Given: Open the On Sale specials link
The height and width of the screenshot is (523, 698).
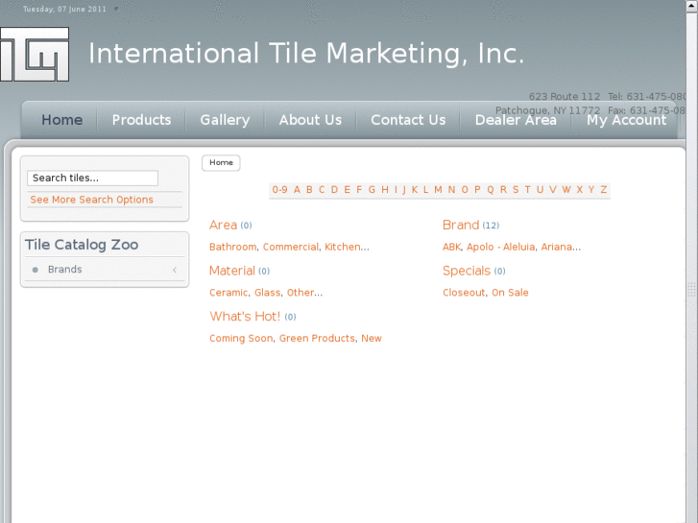Looking at the screenshot, I should (x=510, y=293).
